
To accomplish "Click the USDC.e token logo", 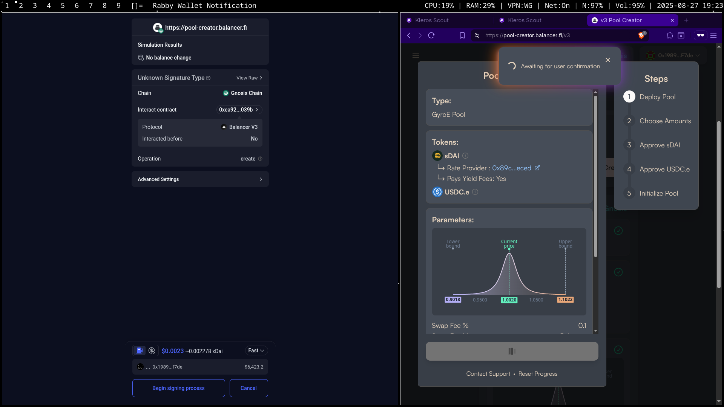I will pos(437,192).
